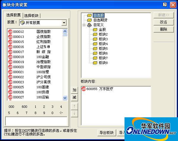Click the stock list scroll up arrow
The width and height of the screenshot is (178, 141).
[65, 31]
